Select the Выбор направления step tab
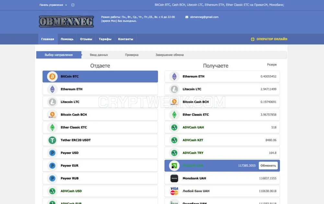The height and width of the screenshot is (204, 324). click(x=59, y=55)
